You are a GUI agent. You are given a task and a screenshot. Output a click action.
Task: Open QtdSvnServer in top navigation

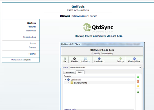point(80,16)
